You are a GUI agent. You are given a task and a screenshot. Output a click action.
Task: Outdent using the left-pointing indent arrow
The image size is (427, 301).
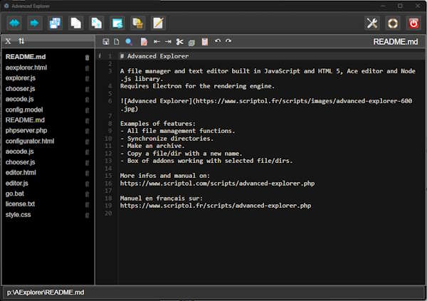click(157, 42)
